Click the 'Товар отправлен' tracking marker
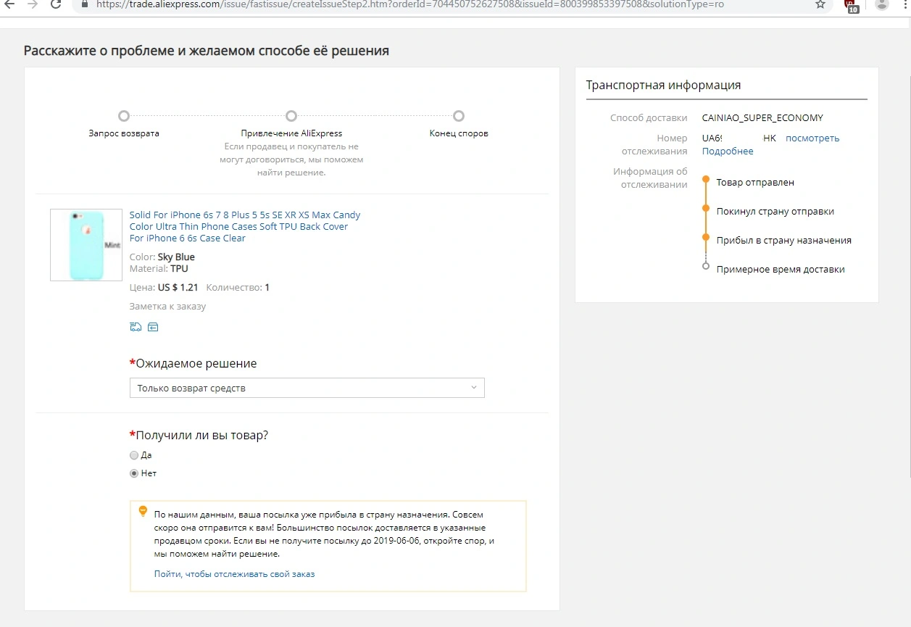The height and width of the screenshot is (627, 911). (705, 180)
